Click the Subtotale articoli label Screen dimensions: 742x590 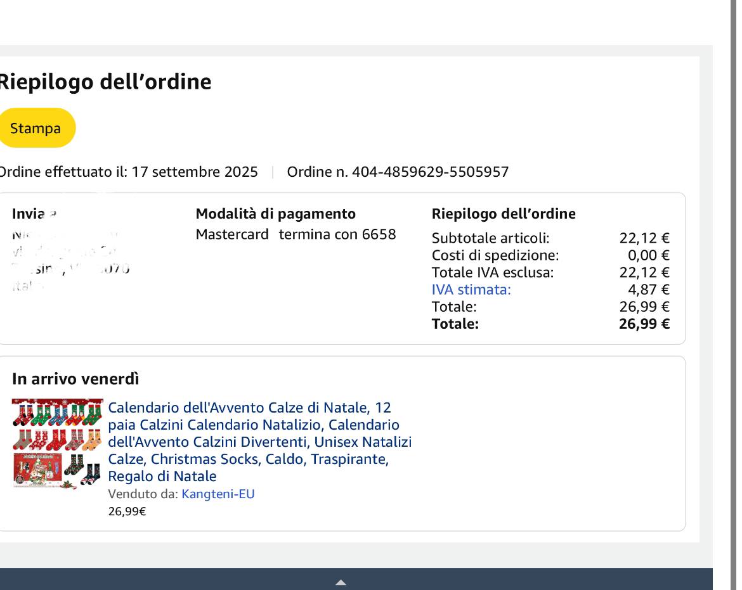pos(490,238)
